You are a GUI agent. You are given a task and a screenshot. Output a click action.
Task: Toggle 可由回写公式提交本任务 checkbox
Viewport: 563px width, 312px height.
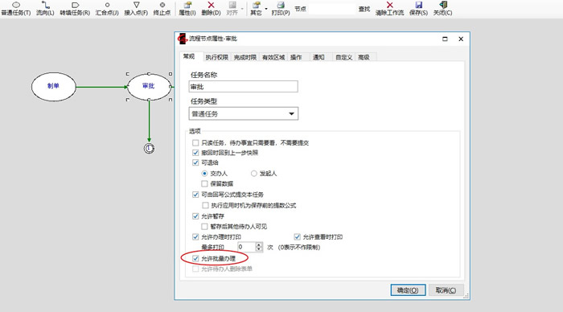[x=195, y=195]
